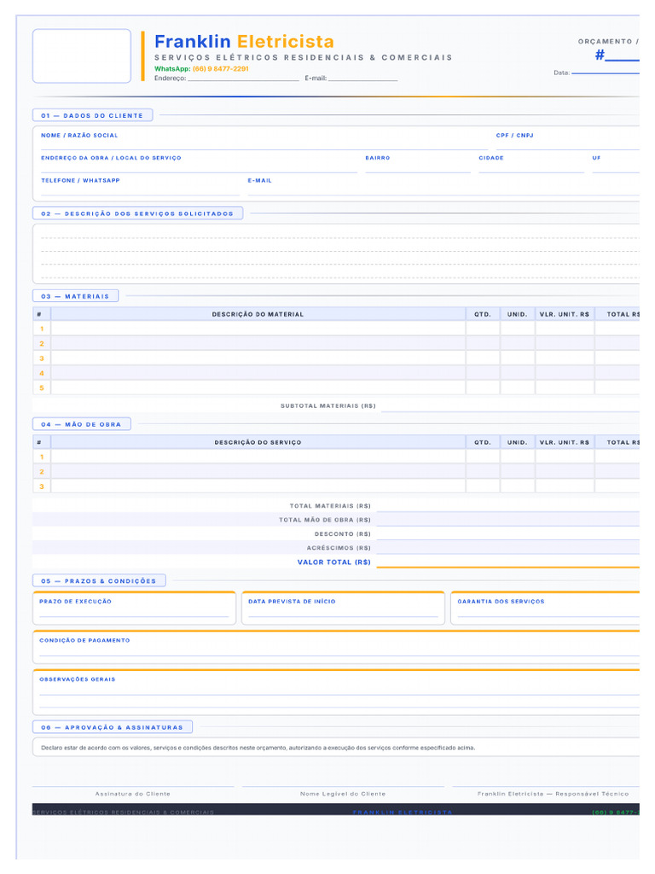Click the Data field line
This screenshot has height=874, width=655.
click(606, 73)
